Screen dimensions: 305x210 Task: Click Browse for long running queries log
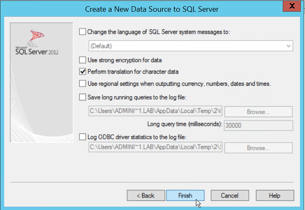(x=258, y=112)
